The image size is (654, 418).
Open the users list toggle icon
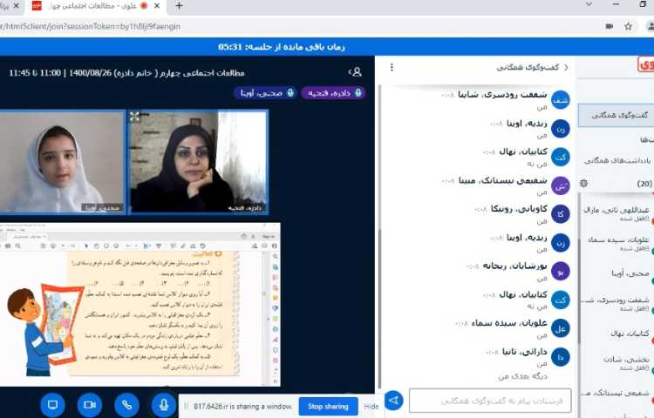[x=355, y=72]
